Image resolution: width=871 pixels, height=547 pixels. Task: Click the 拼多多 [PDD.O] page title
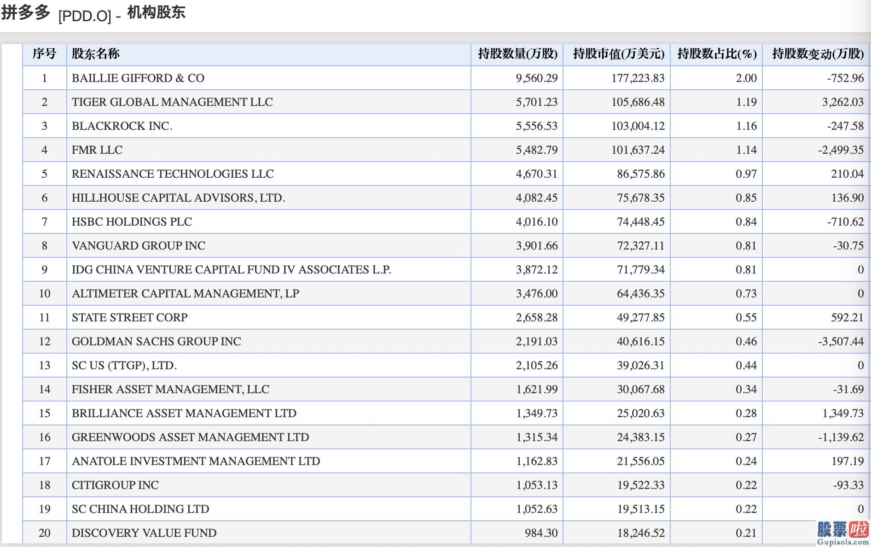(56, 13)
